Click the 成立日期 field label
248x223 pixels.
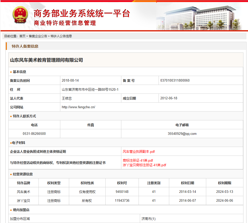pyautogui.click(x=129, y=98)
